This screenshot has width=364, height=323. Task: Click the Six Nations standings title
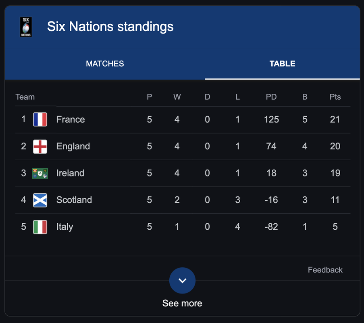pos(110,27)
